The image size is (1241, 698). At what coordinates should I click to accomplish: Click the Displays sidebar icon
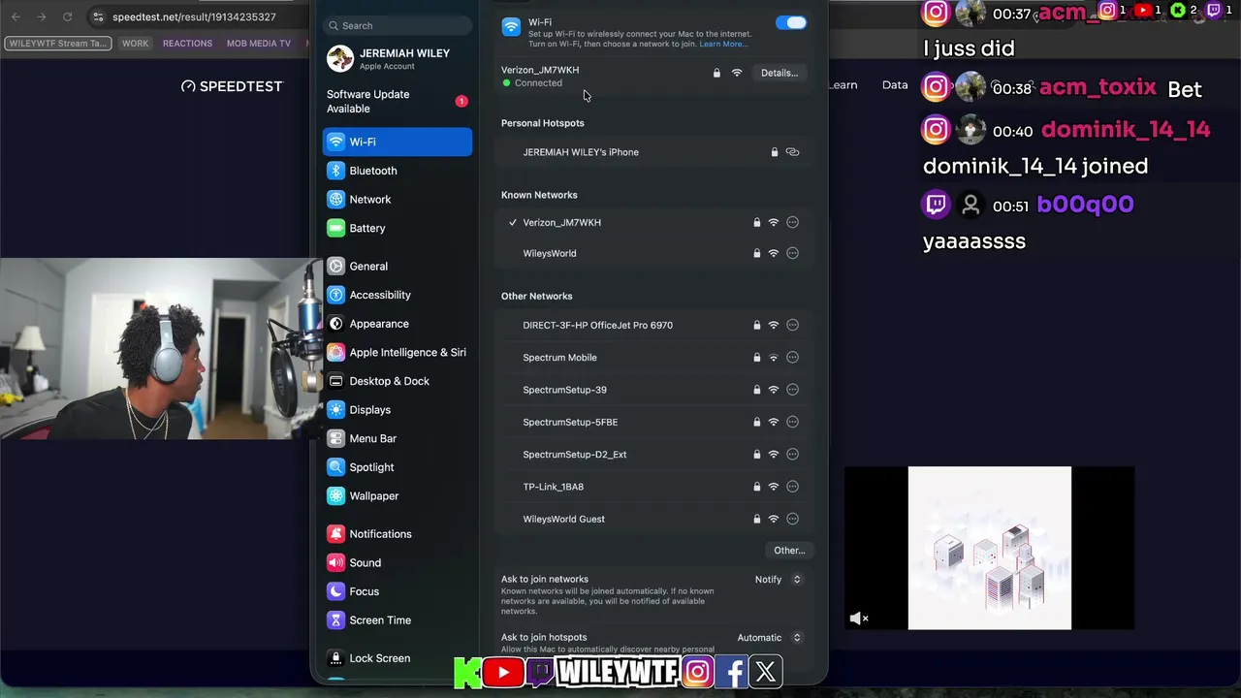point(335,410)
